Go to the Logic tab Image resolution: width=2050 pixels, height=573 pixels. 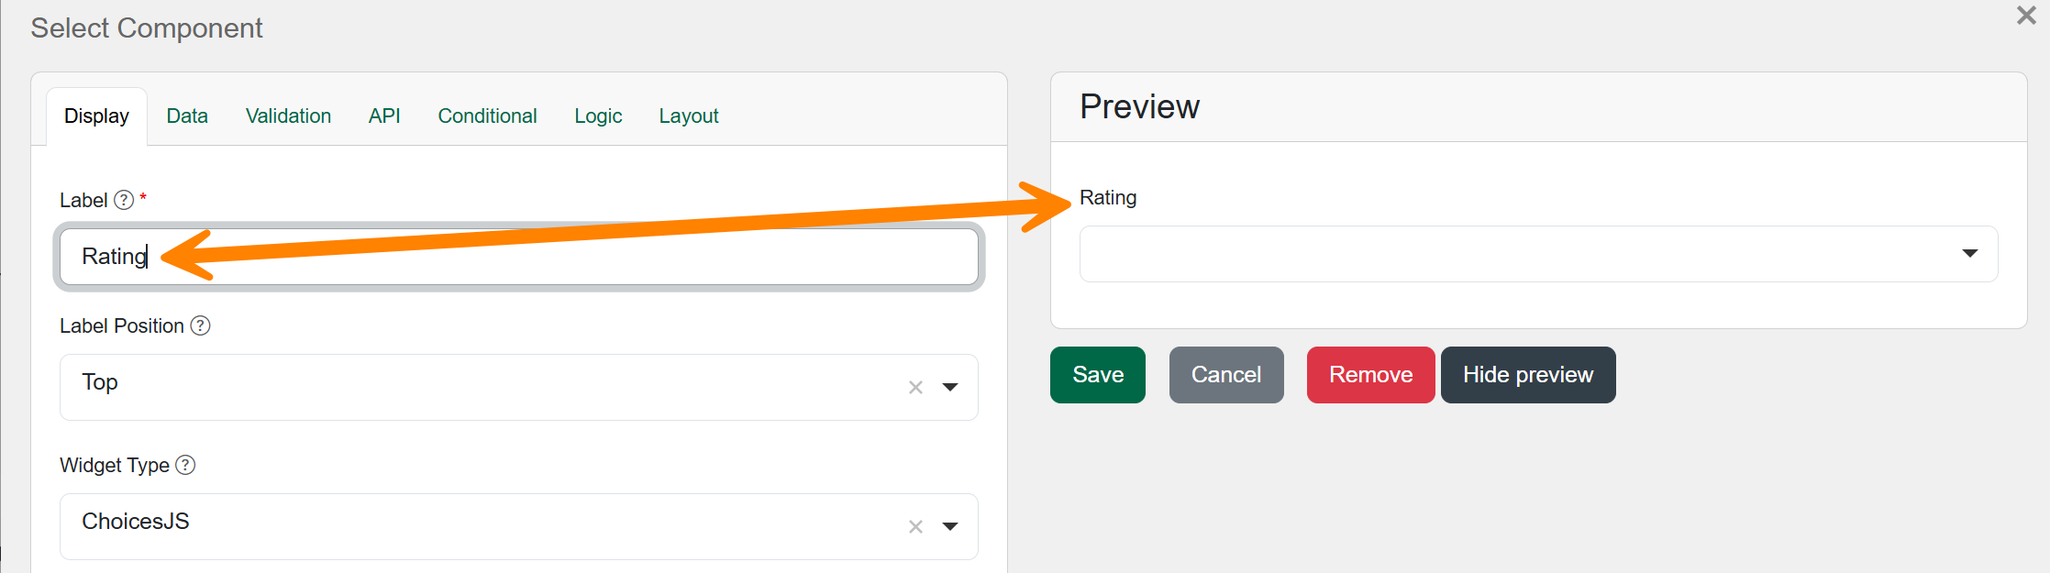click(598, 116)
